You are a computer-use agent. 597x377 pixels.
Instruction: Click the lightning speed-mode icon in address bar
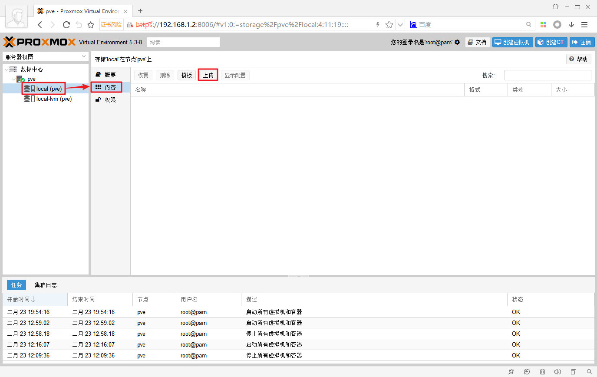coord(378,25)
